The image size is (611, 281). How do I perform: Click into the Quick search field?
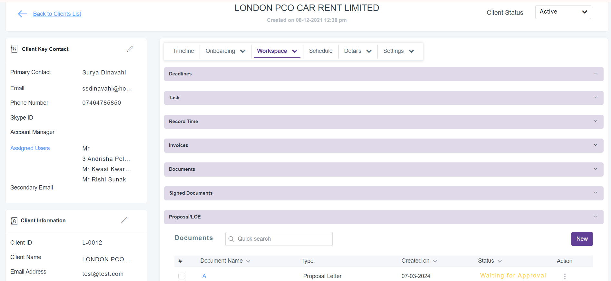(x=279, y=239)
